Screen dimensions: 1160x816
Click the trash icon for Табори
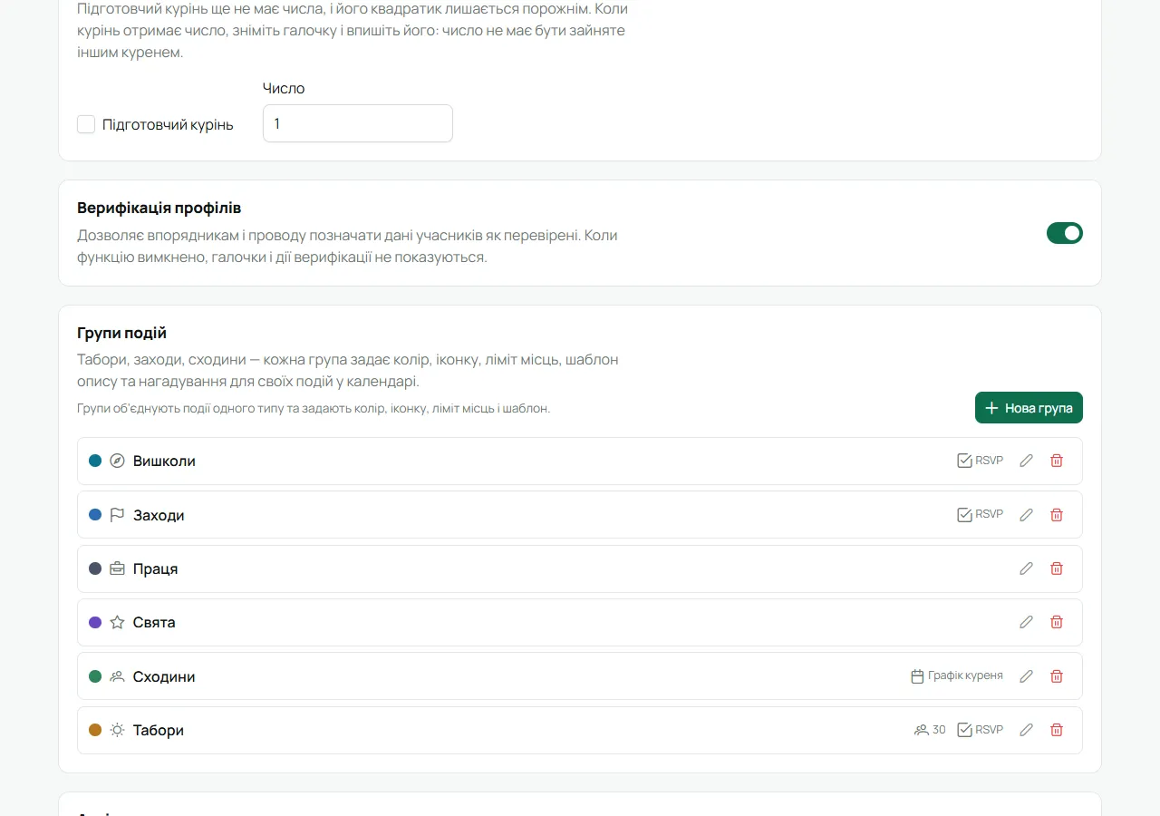pos(1057,730)
